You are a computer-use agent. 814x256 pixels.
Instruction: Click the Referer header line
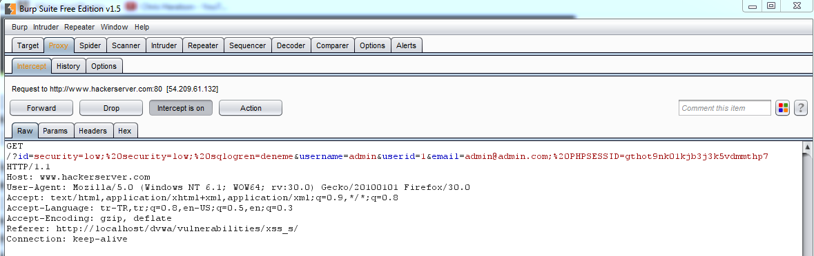(152, 228)
